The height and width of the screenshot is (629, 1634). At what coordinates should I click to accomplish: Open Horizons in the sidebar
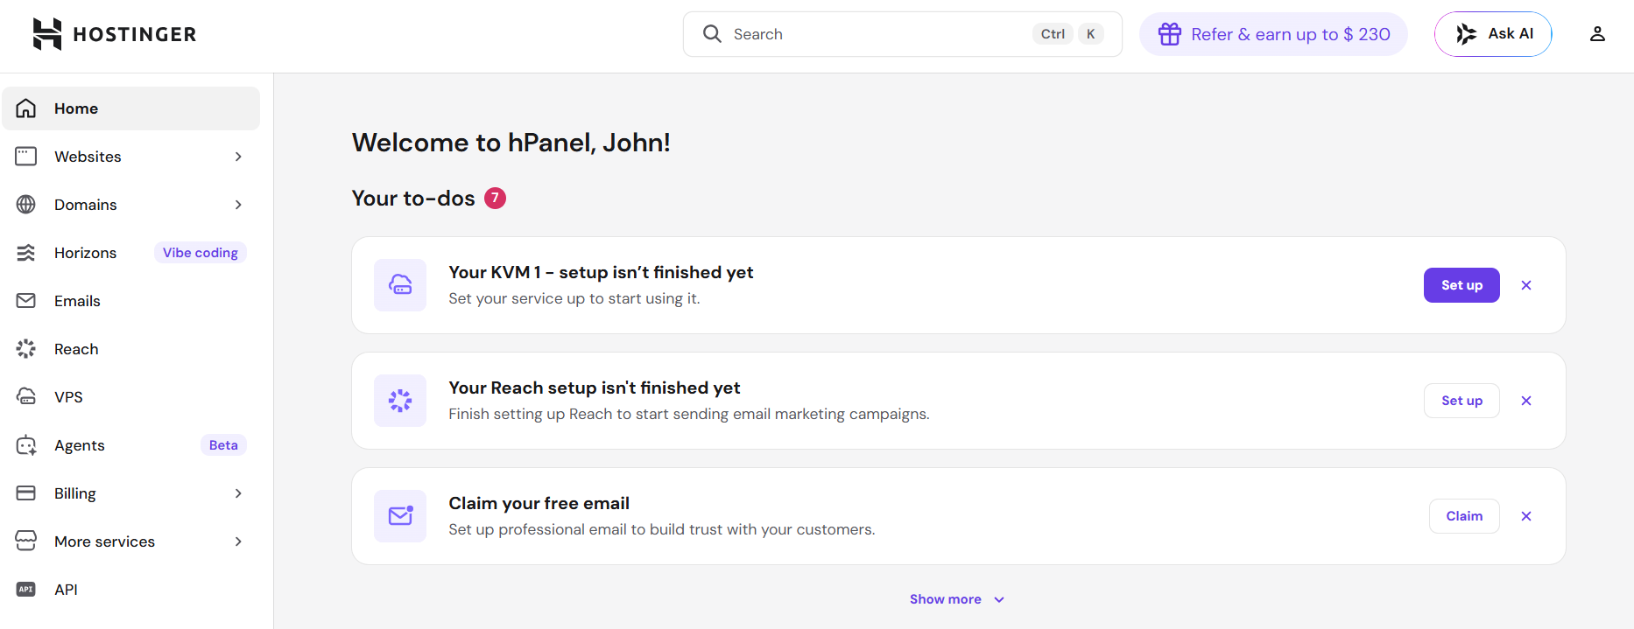(131, 253)
